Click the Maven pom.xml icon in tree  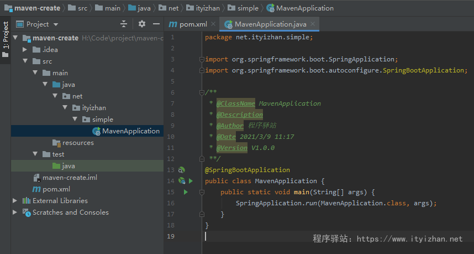(36, 189)
